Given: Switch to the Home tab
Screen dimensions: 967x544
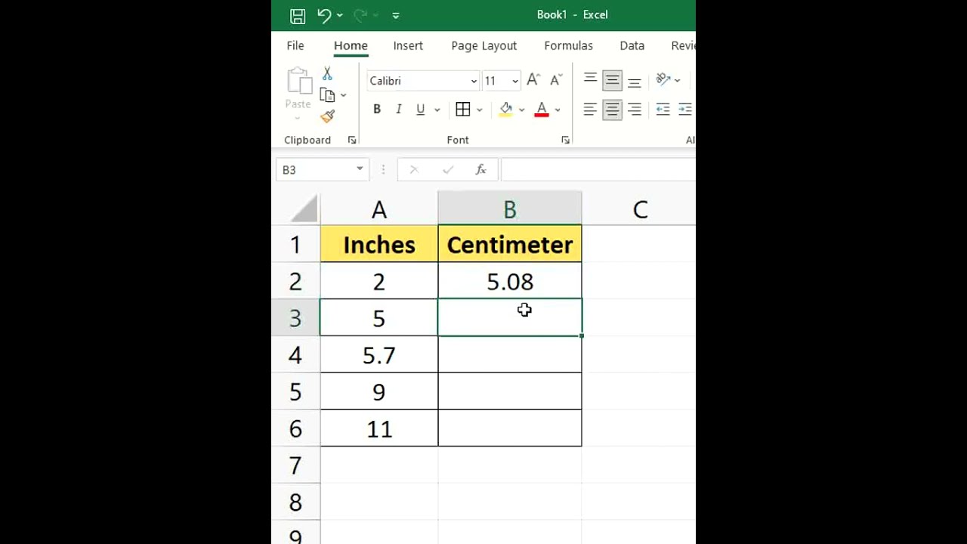Looking at the screenshot, I should 351,45.
